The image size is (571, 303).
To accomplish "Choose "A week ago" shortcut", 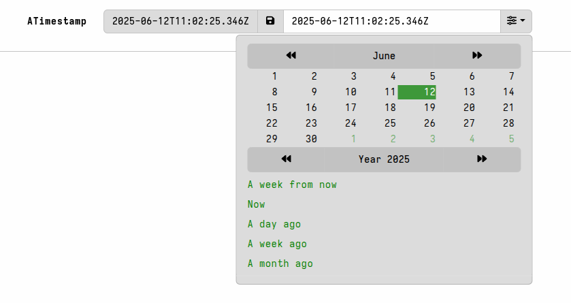I will click(x=277, y=244).
